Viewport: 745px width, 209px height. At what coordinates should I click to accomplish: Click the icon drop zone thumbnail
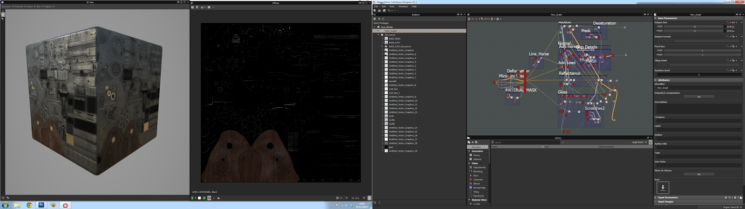coord(663,187)
